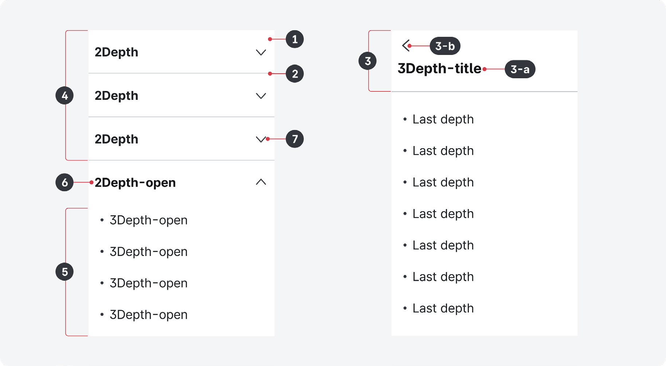This screenshot has width=666, height=366.
Task: Click annotation badge number 1
Action: click(x=295, y=39)
